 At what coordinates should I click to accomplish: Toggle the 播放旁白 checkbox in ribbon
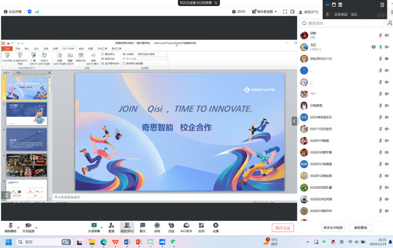pyautogui.click(x=102, y=54)
